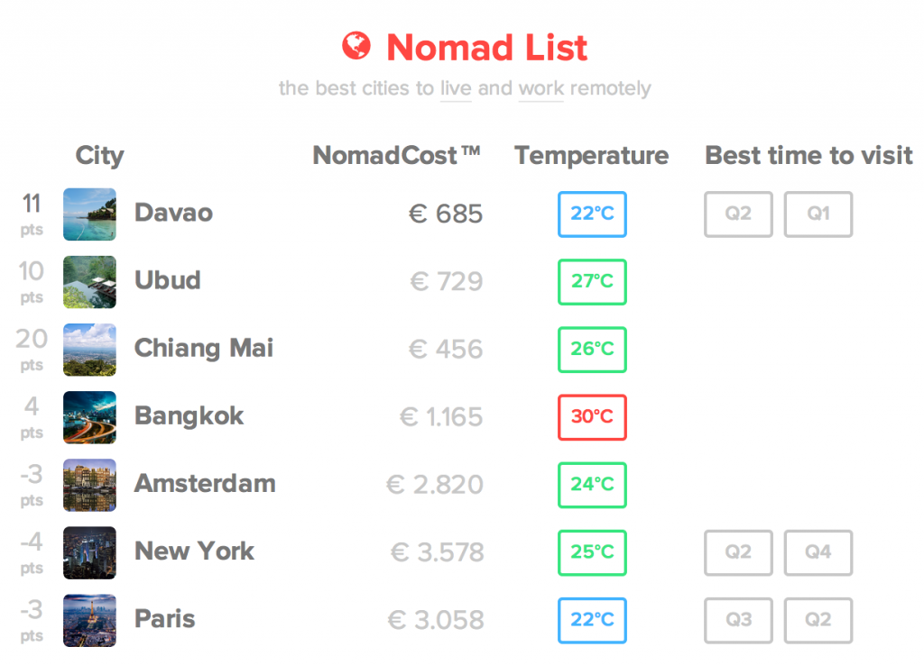Select the Chiang Mai city thumbnail
This screenshot has height=665, width=924.
89,350
